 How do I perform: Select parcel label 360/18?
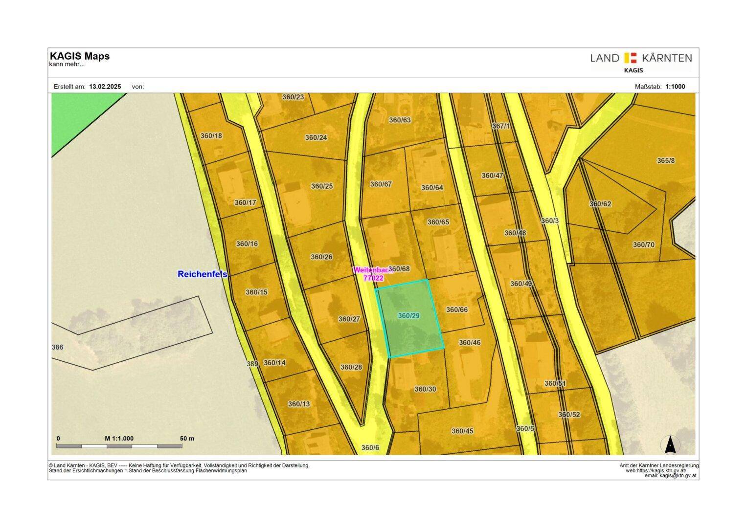tap(211, 136)
